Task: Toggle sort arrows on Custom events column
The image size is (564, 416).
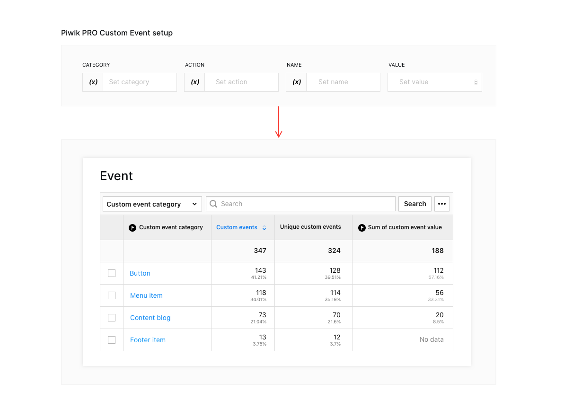Action: click(264, 228)
